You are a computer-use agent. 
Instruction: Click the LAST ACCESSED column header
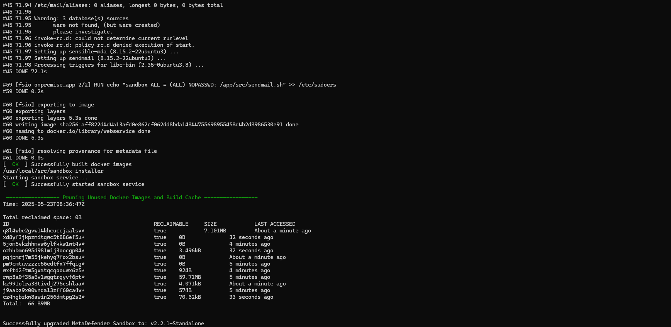[275, 224]
